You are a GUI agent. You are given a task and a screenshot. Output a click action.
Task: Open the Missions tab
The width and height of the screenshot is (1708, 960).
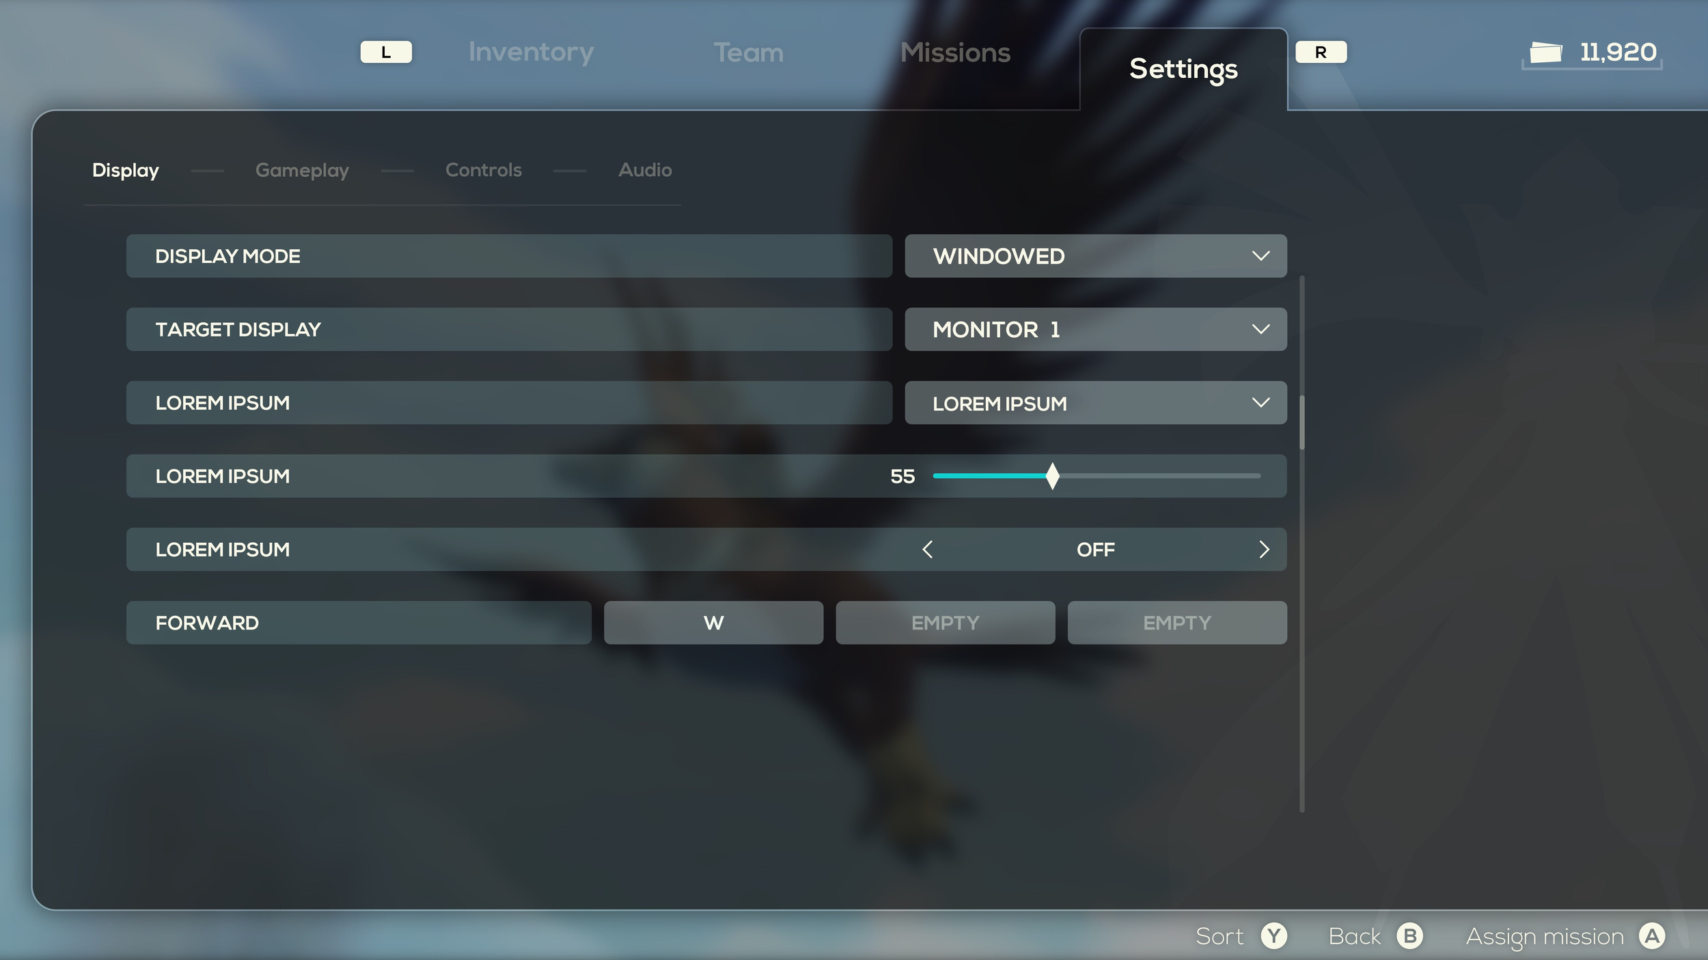point(955,53)
